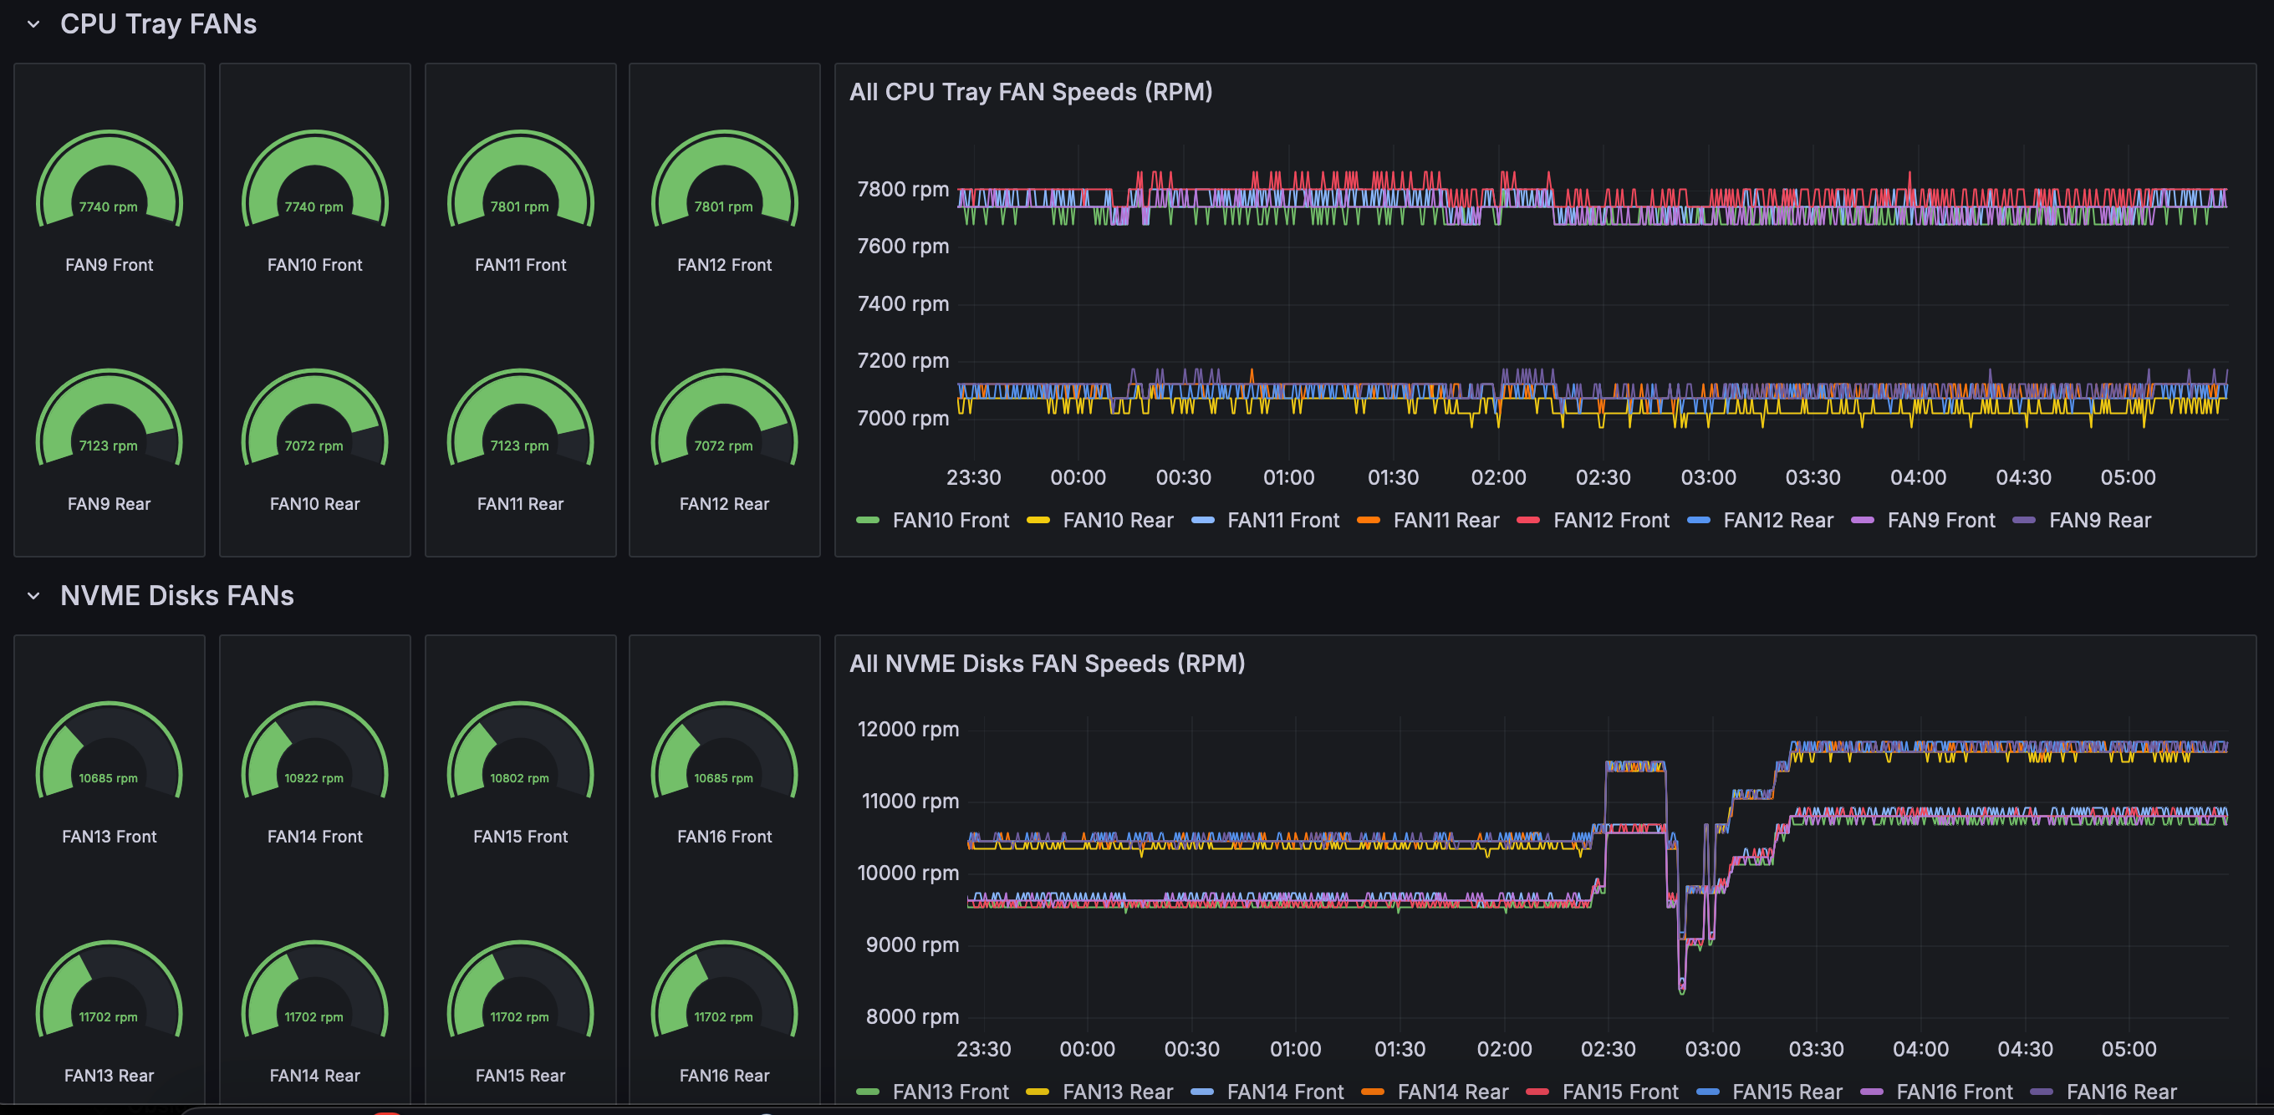Toggle FAN15 Front series in NVME legend
The image size is (2274, 1115).
tap(1620, 1092)
